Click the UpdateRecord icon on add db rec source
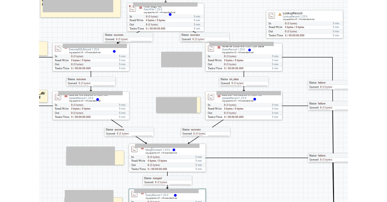 (58, 97)
